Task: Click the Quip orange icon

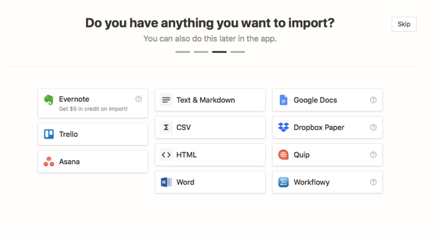Action: 283,155
